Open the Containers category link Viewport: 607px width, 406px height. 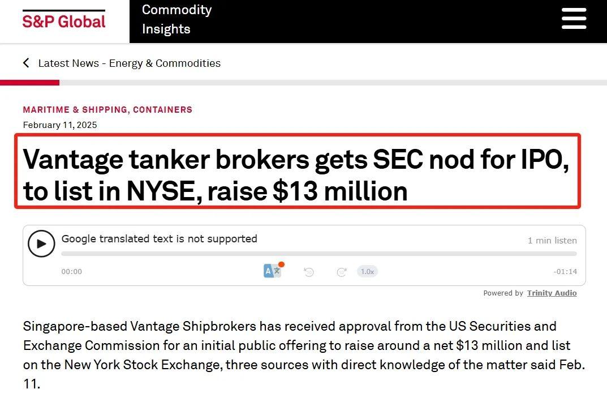point(162,110)
